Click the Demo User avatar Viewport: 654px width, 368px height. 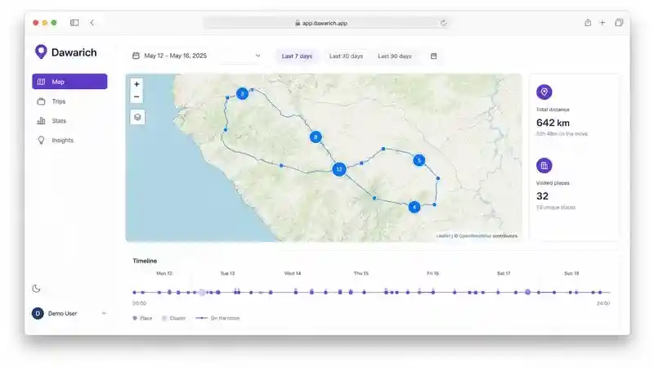[38, 313]
